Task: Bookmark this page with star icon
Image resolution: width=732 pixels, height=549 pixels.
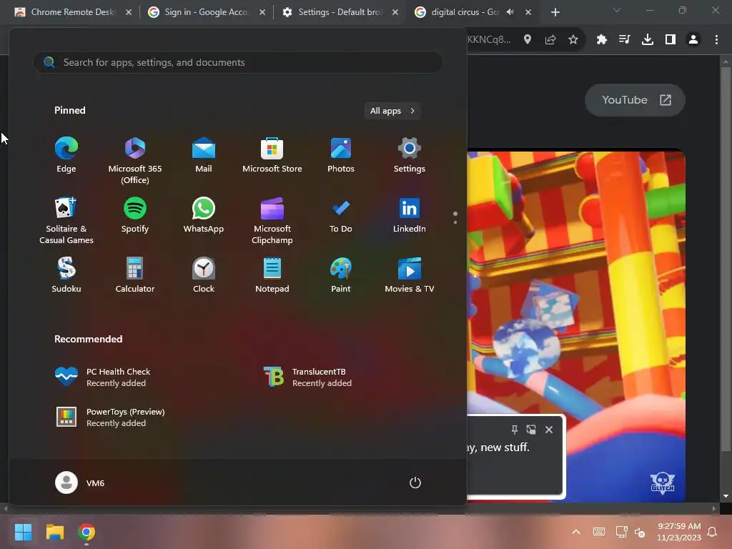Action: coord(573,40)
